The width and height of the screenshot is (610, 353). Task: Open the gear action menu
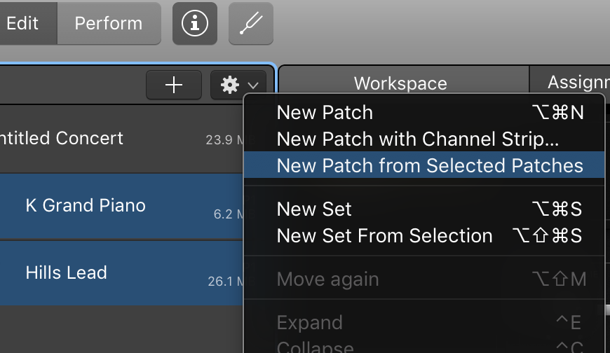pos(230,85)
